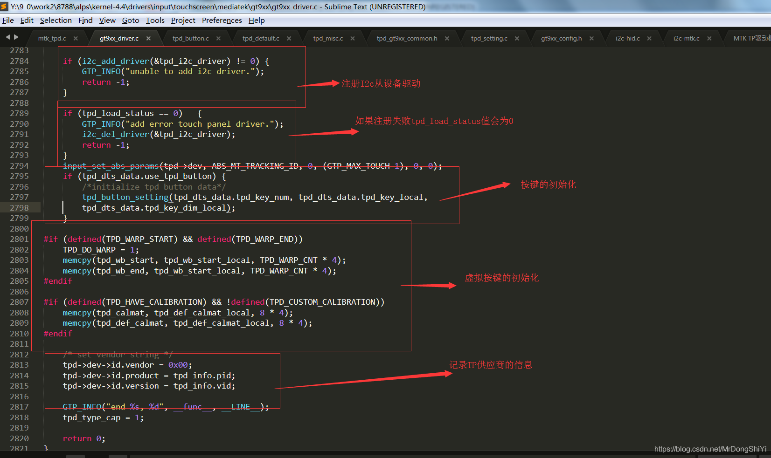The height and width of the screenshot is (458, 771).
Task: Close the gt9xx_config.h tab
Action: (591, 38)
